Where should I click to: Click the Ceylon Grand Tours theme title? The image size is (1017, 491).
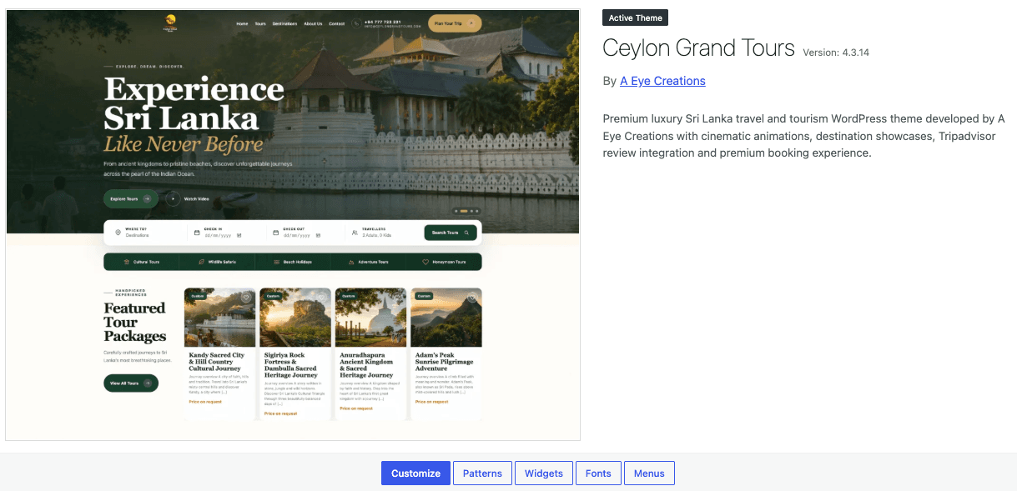click(x=698, y=48)
